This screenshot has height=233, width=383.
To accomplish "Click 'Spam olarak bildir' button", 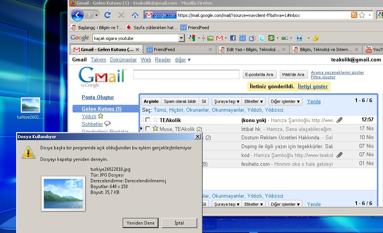I will click(x=180, y=101).
